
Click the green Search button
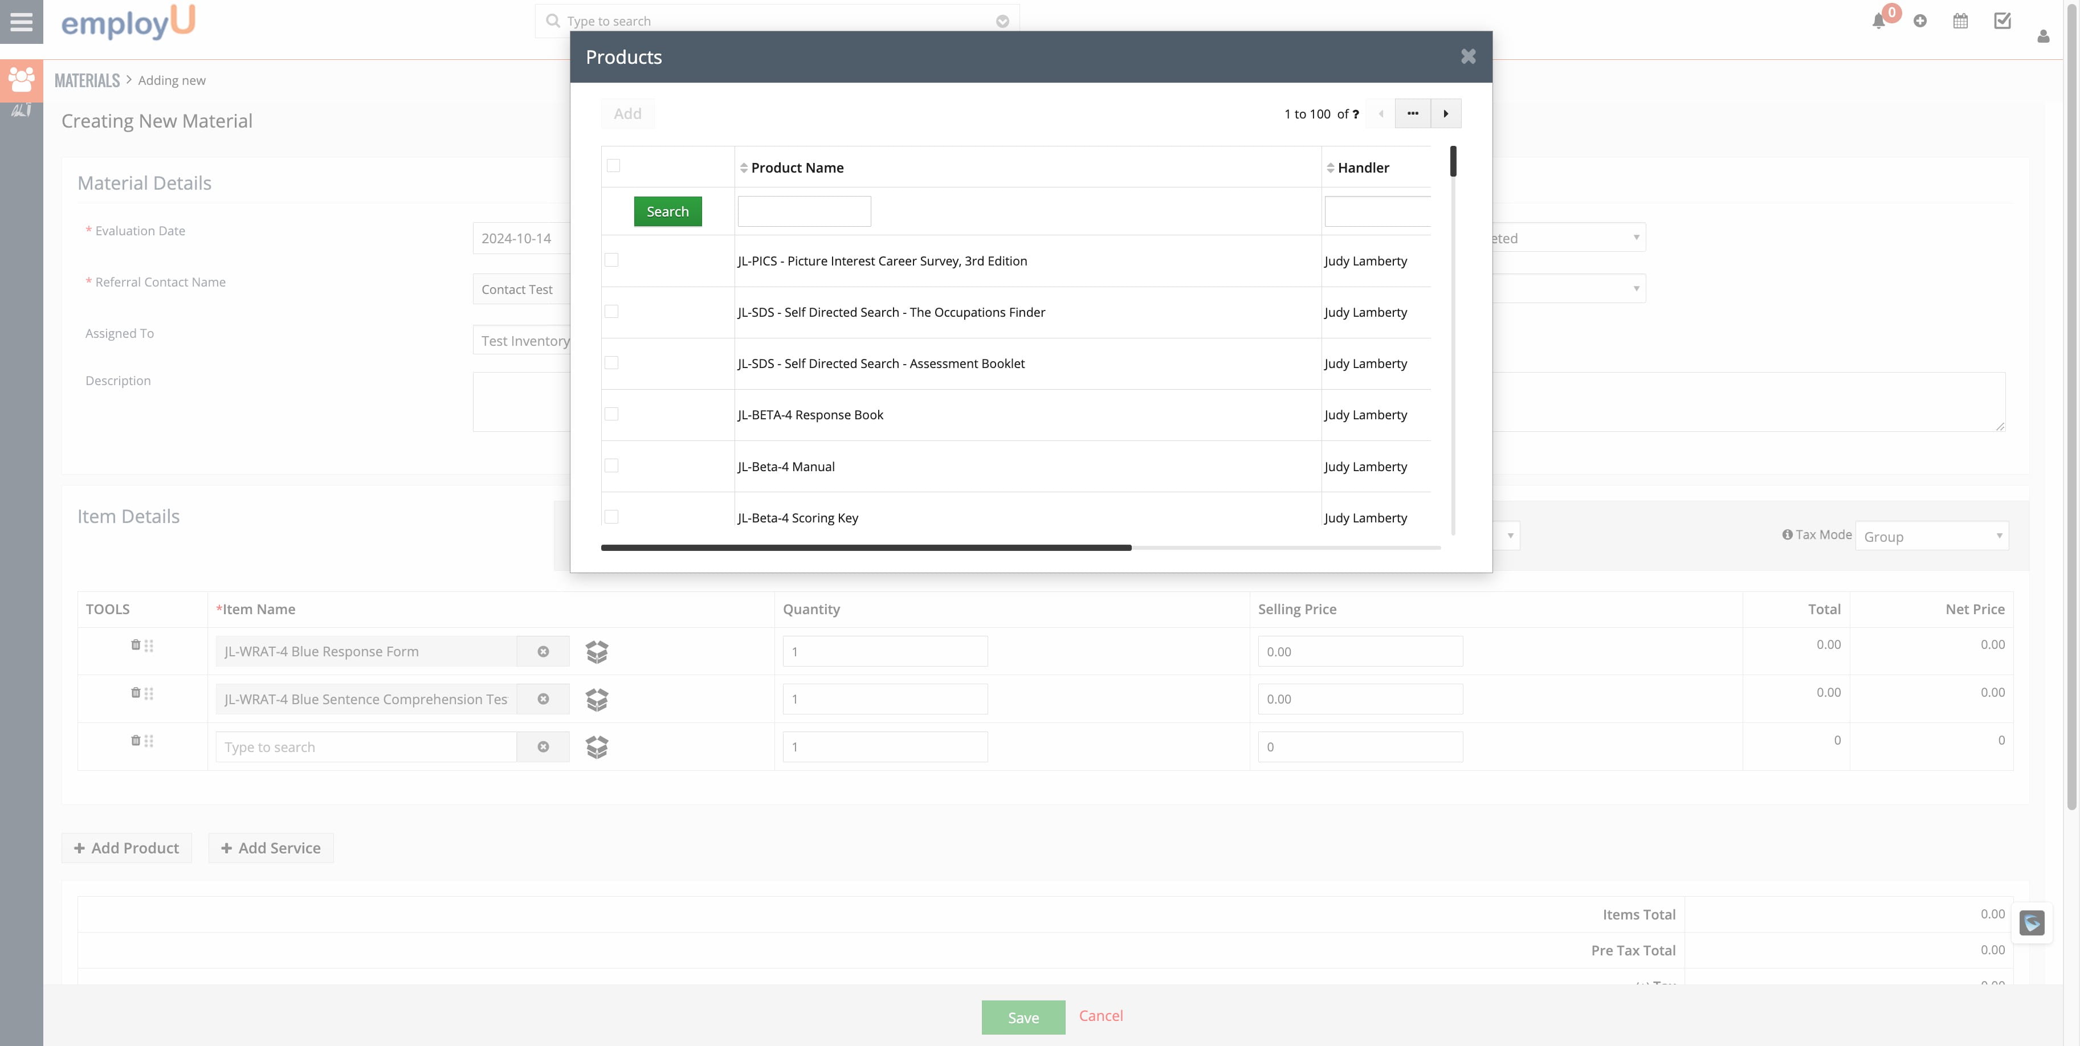(667, 211)
